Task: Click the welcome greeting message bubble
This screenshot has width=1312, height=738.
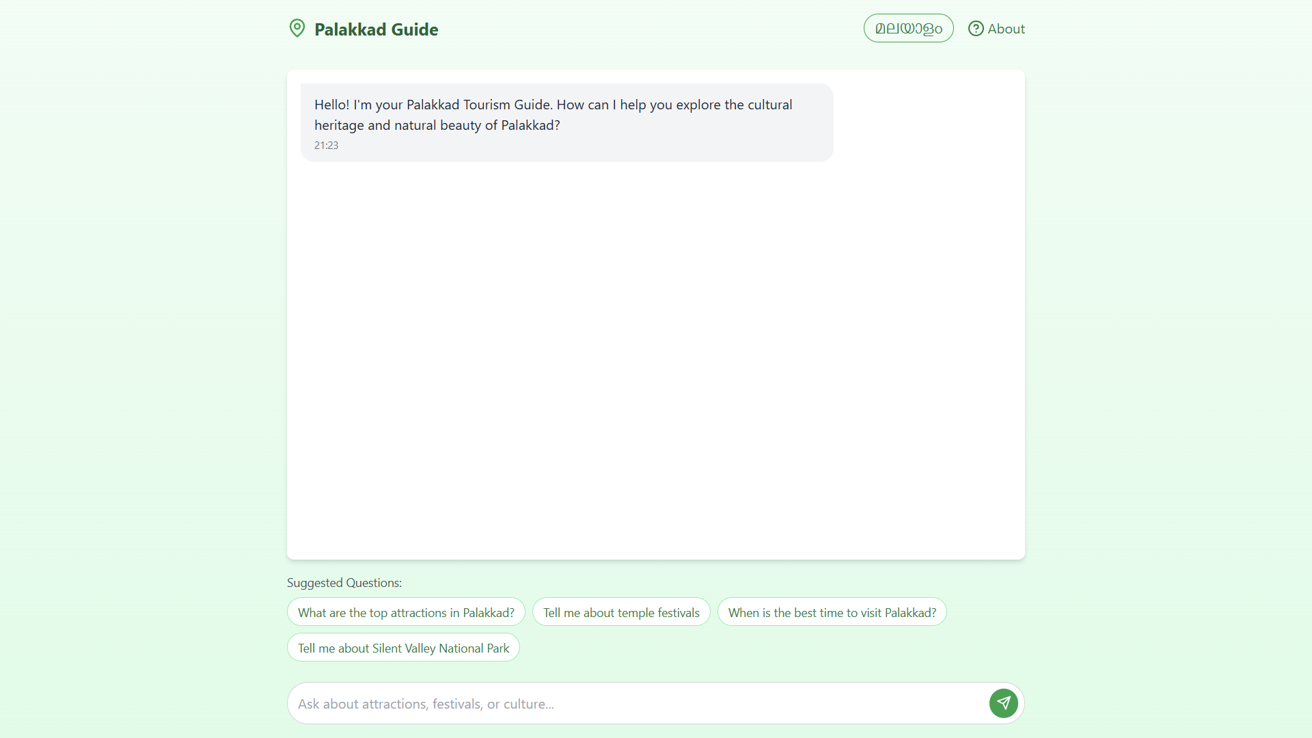Action: pyautogui.click(x=566, y=123)
